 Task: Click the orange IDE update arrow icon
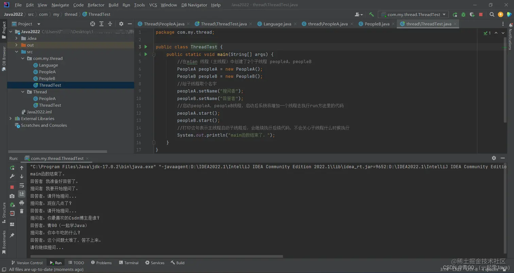tap(500, 14)
